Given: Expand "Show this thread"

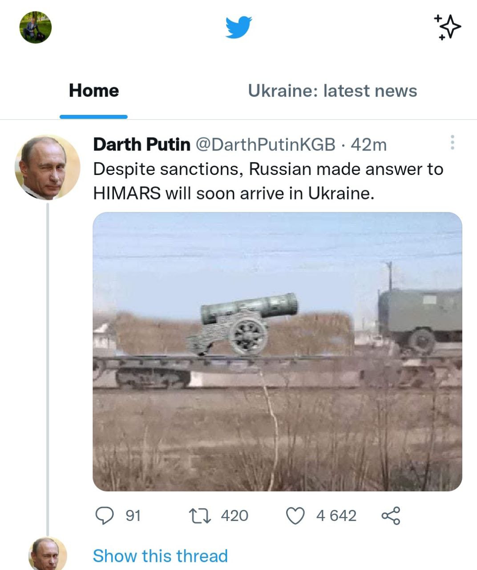Looking at the screenshot, I should (x=160, y=556).
